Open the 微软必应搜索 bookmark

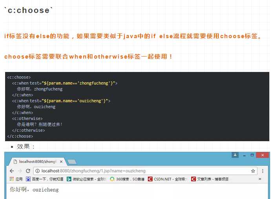point(87,179)
